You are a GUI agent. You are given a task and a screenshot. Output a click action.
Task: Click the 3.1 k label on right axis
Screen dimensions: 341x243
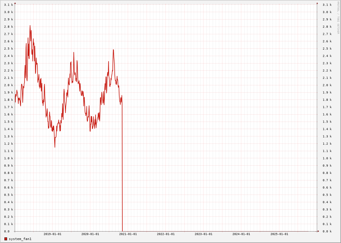tap(327, 5)
